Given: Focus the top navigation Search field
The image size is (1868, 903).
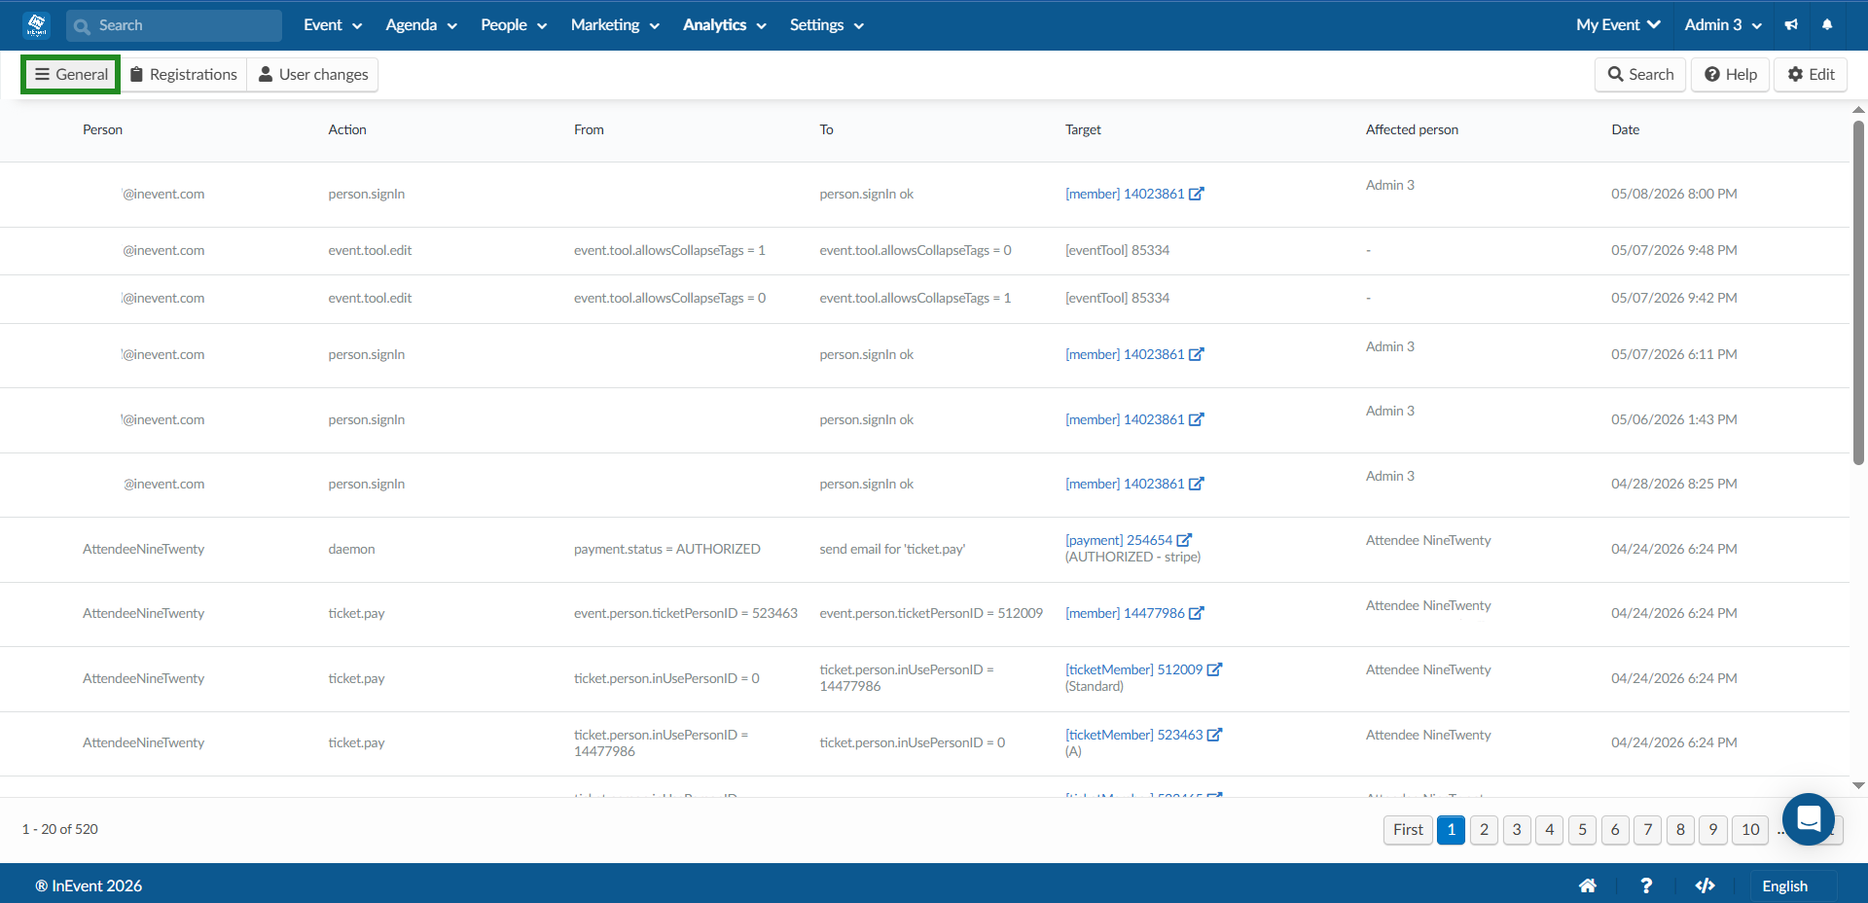Looking at the screenshot, I should [x=174, y=25].
